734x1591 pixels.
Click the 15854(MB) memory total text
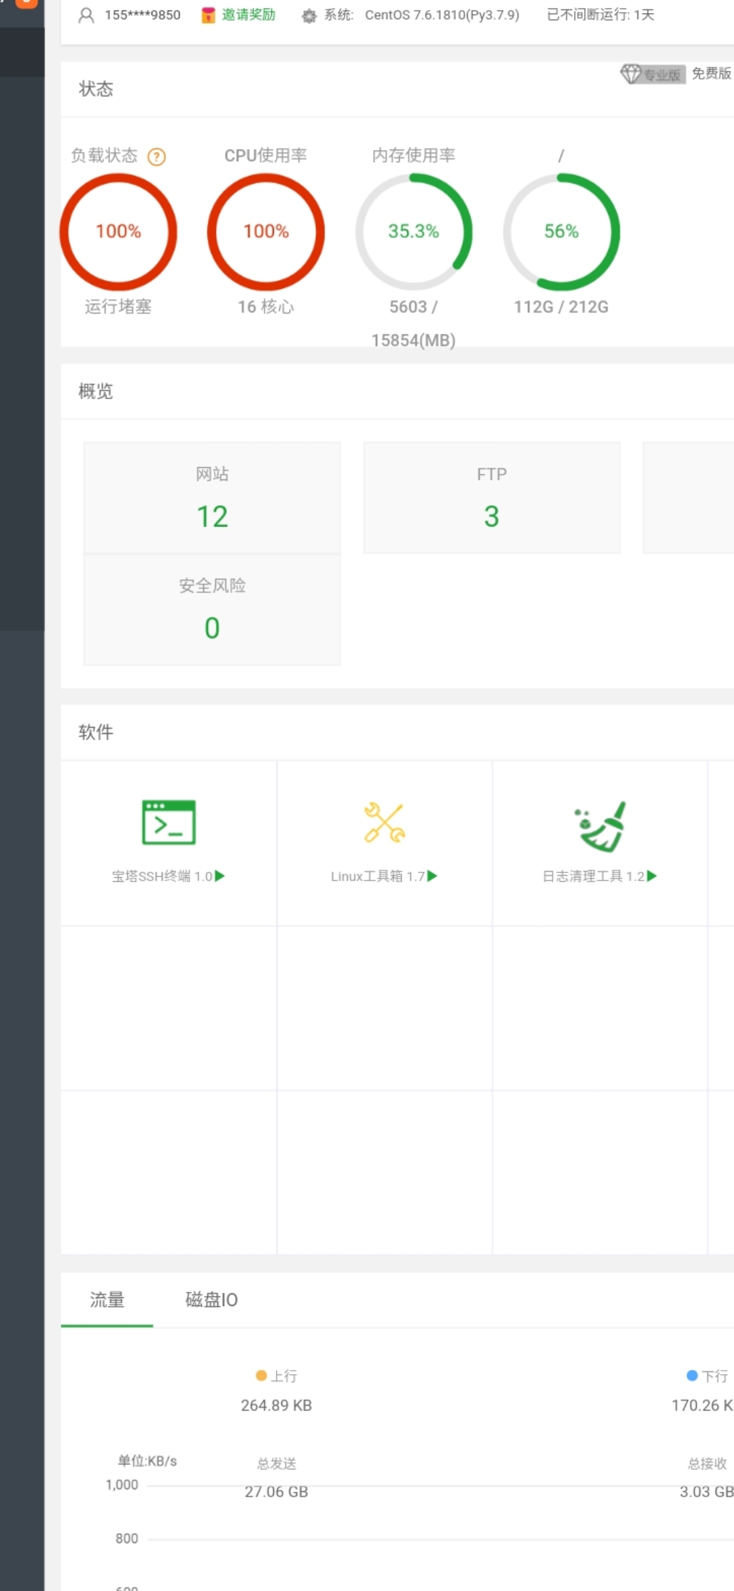413,341
